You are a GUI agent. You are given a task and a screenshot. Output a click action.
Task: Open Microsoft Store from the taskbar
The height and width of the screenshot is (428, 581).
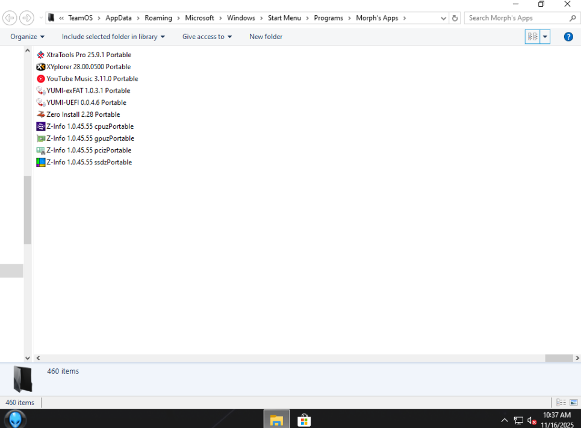pyautogui.click(x=304, y=420)
